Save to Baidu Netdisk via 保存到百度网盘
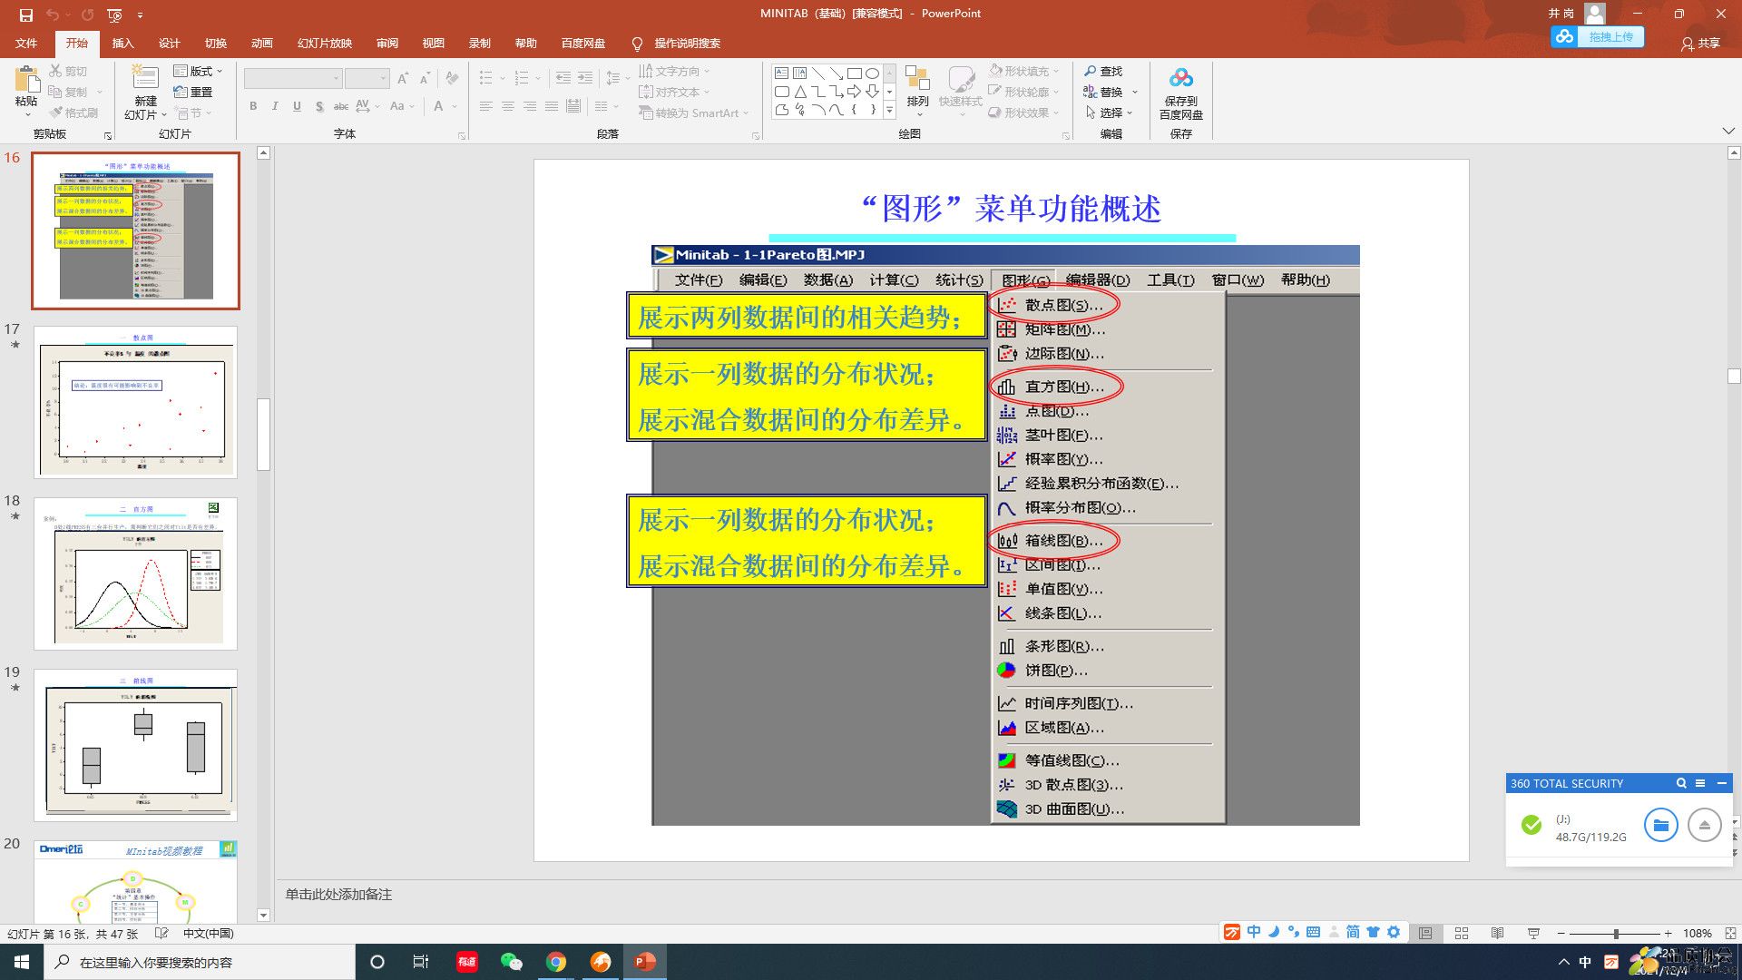 (x=1180, y=93)
